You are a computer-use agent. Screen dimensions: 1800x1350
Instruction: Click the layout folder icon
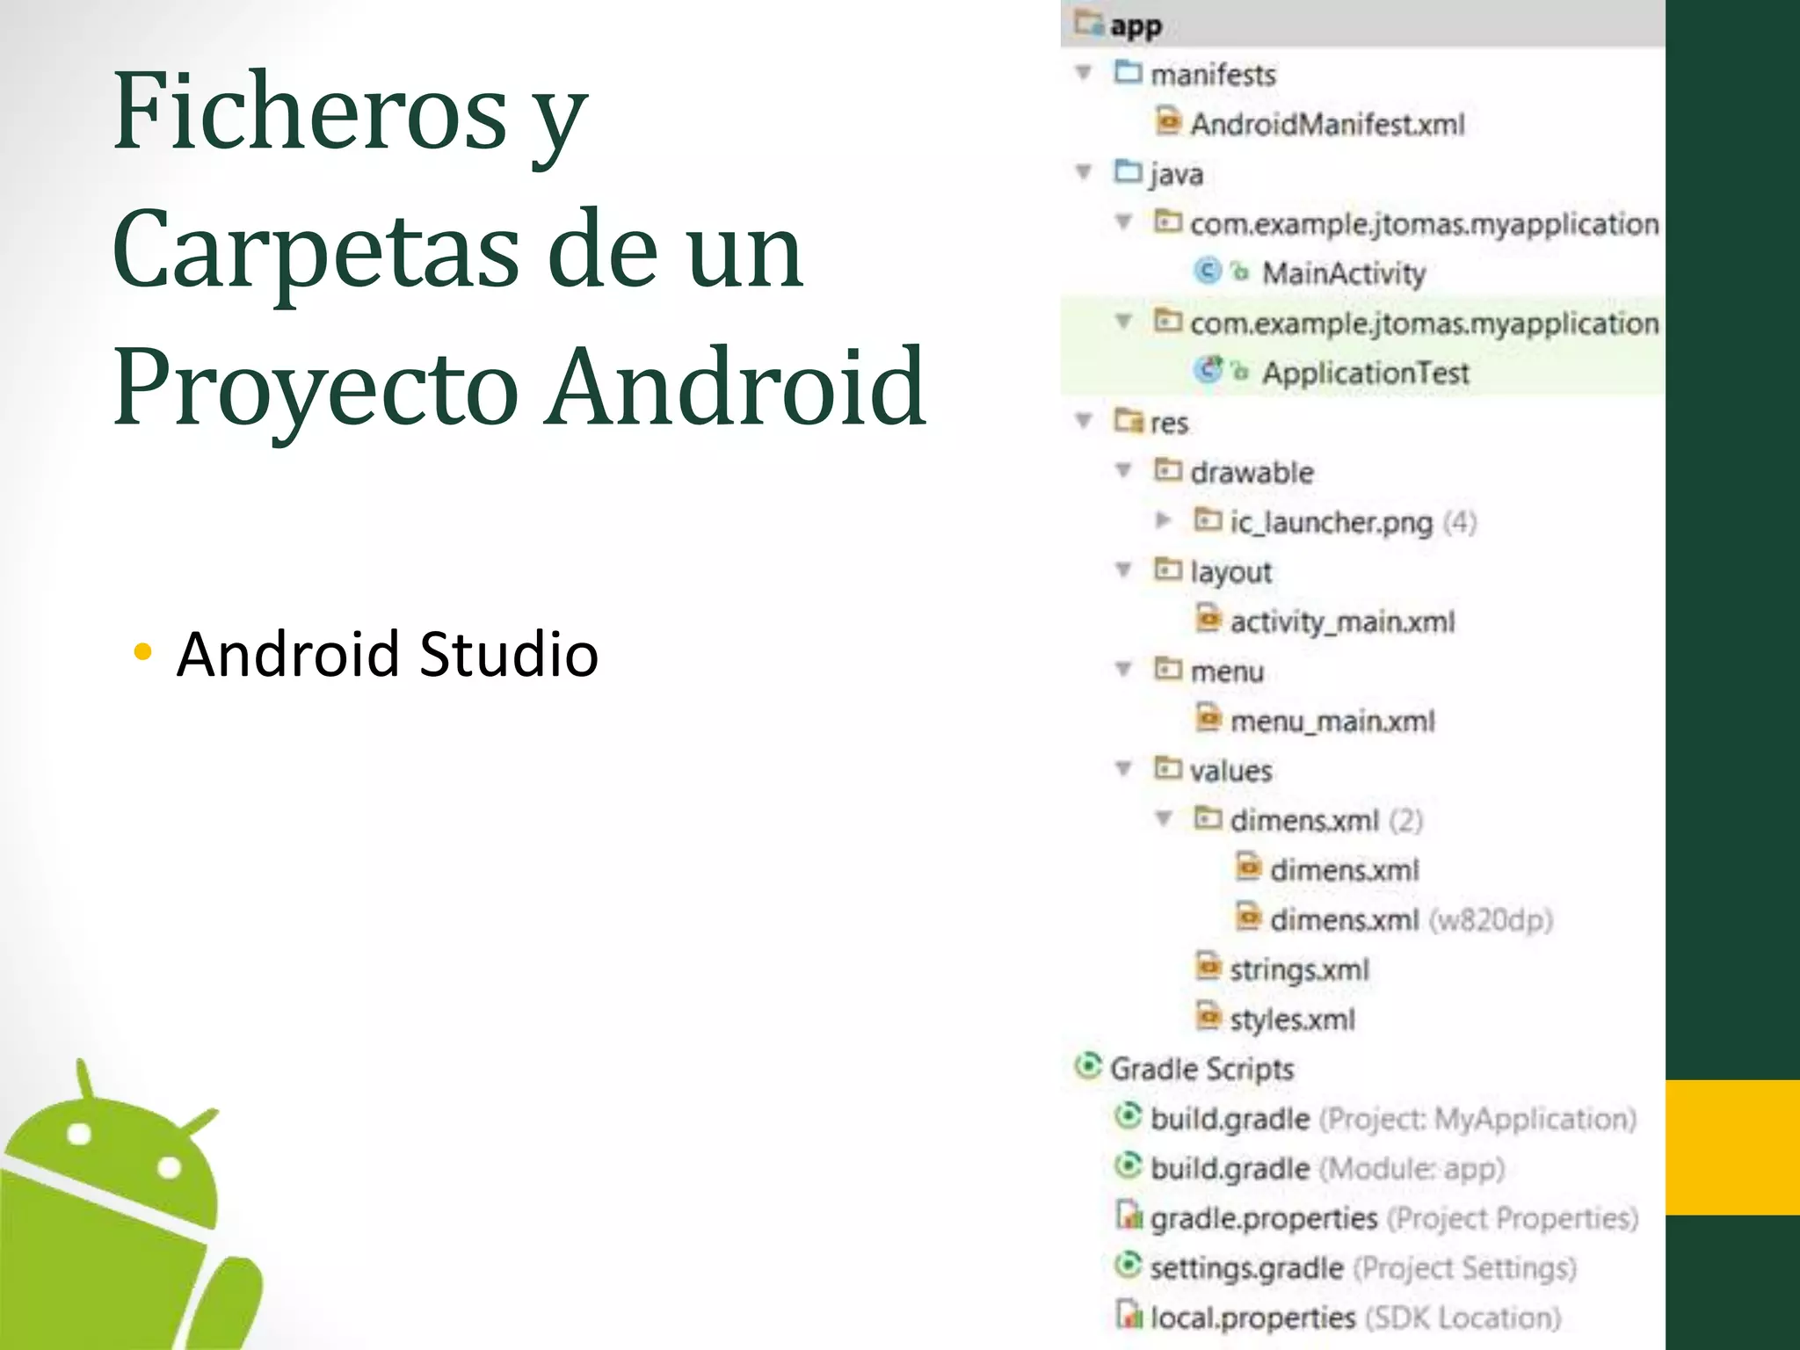(1168, 570)
